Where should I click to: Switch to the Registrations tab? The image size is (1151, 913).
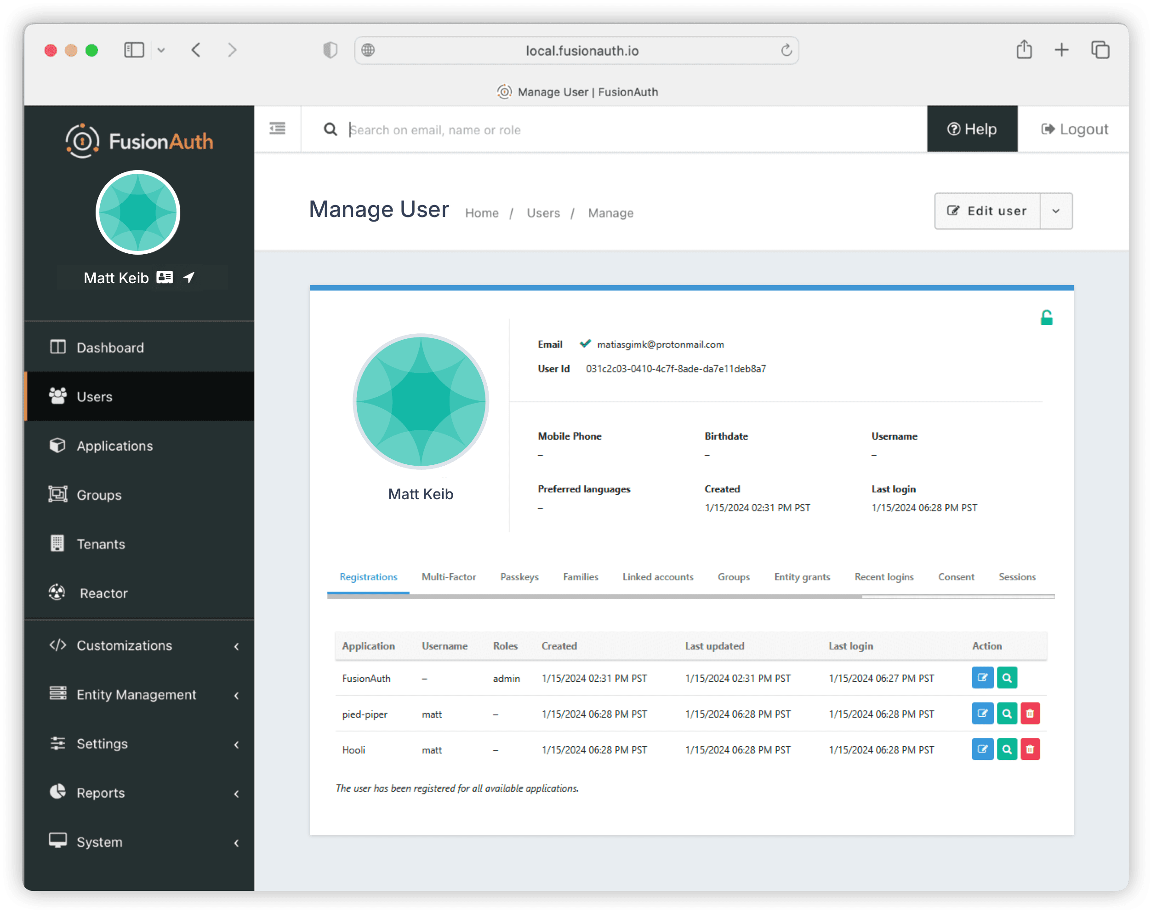click(368, 576)
